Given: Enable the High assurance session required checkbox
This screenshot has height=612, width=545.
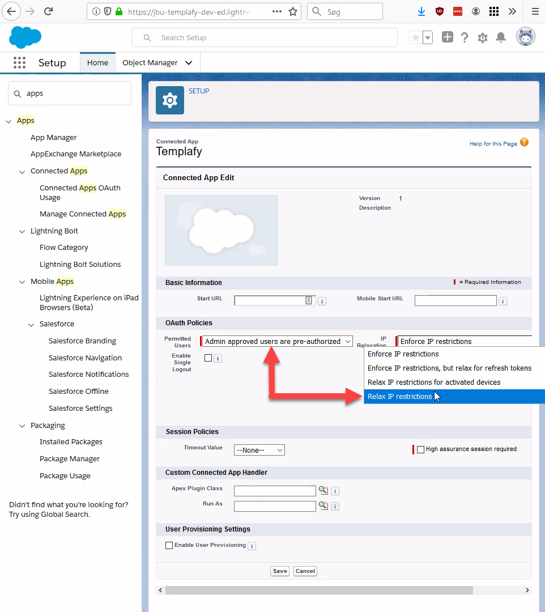Looking at the screenshot, I should pyautogui.click(x=420, y=449).
